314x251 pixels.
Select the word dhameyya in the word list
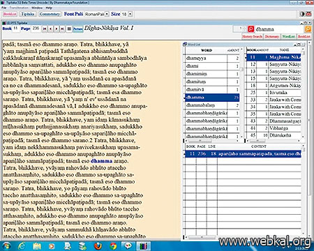[x=212, y=59]
